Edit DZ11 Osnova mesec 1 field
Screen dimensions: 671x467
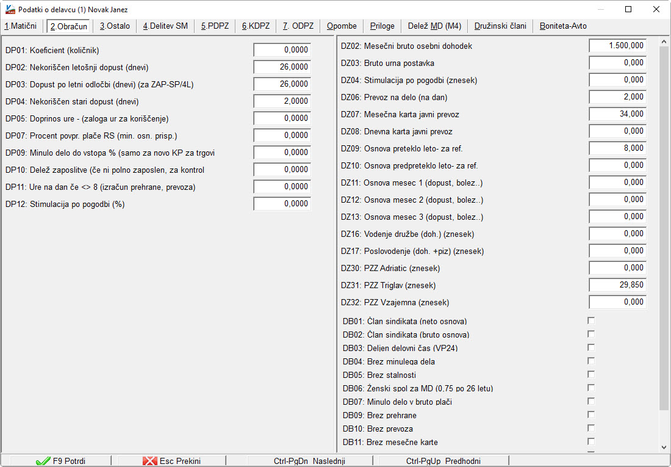[617, 183]
